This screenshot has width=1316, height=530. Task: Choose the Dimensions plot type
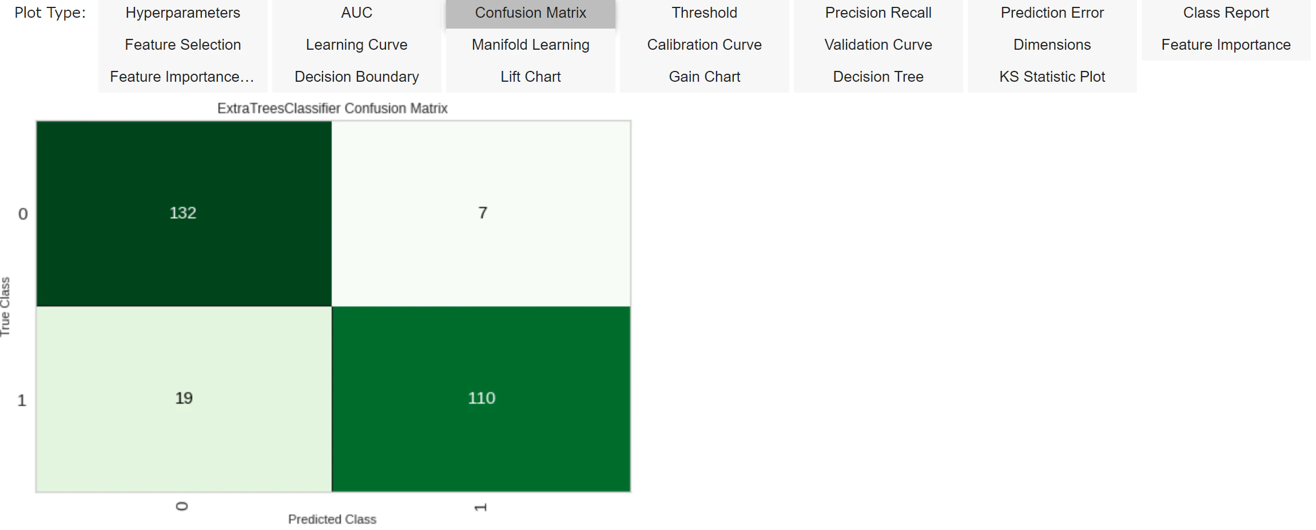click(x=1052, y=45)
